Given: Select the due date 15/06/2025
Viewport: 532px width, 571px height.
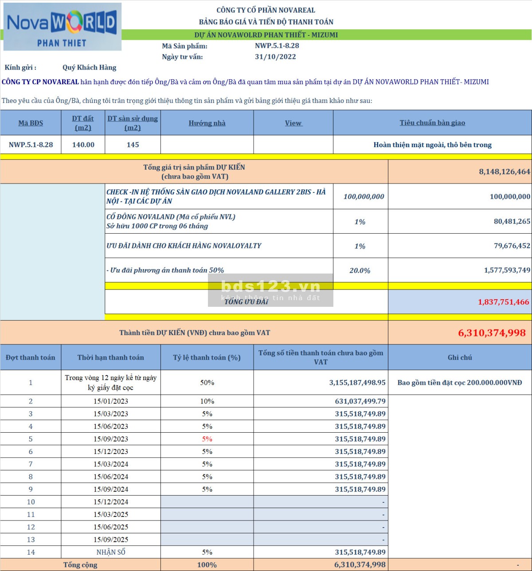Looking at the screenshot, I should pos(111,527).
